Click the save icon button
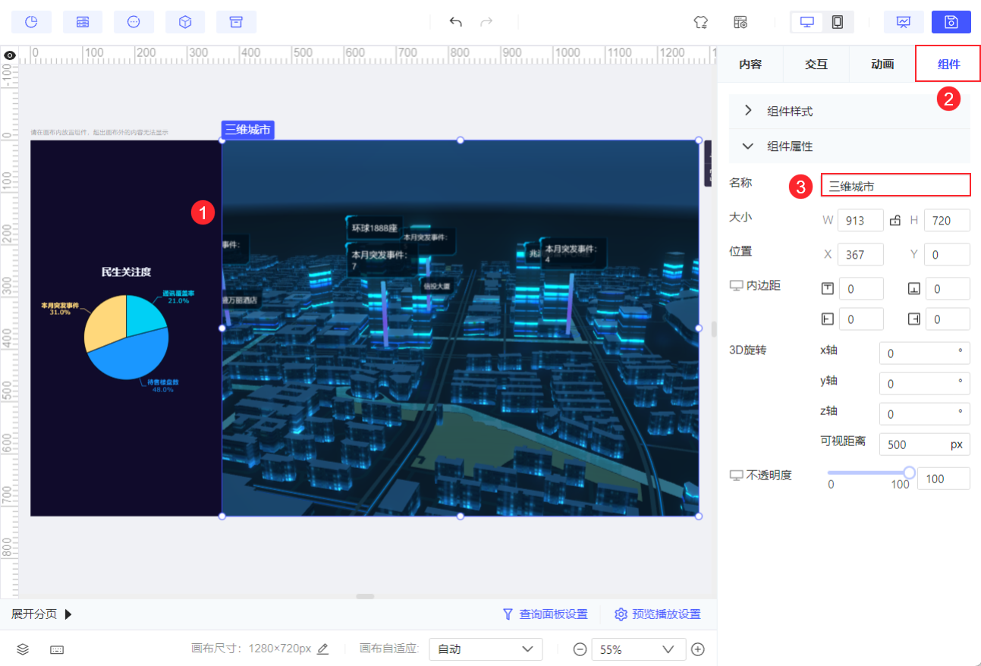The image size is (981, 666). pyautogui.click(x=951, y=22)
